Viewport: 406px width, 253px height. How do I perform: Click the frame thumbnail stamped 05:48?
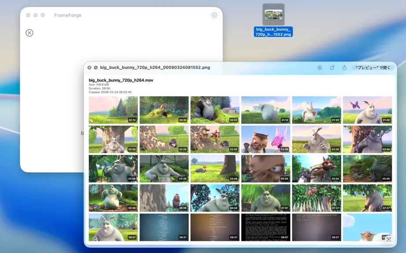tap(367, 169)
